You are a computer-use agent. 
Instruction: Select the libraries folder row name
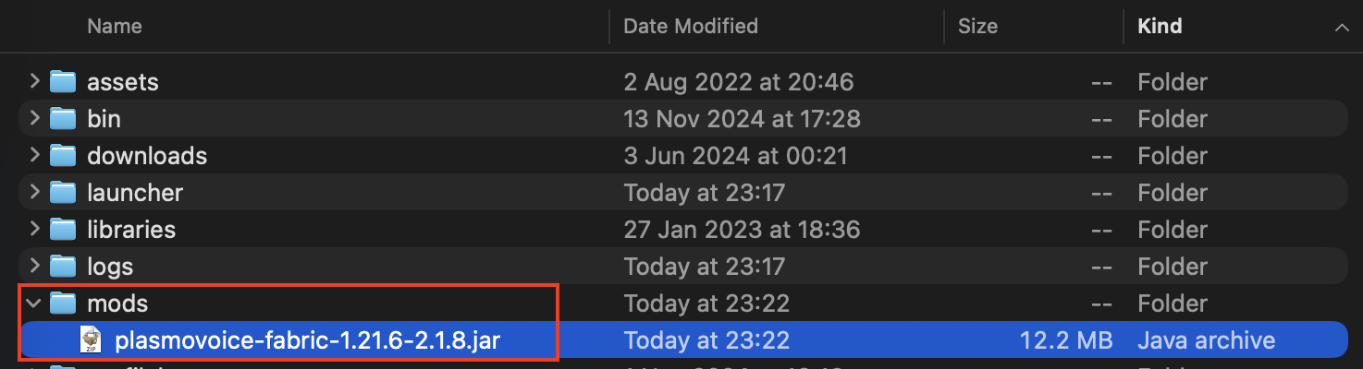(x=131, y=230)
